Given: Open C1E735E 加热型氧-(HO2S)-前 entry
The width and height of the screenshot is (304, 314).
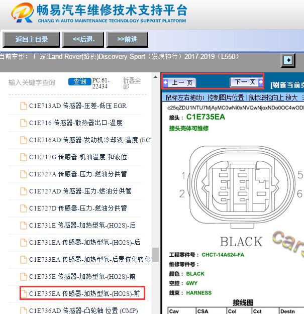Looking at the screenshot, I should point(82,276).
